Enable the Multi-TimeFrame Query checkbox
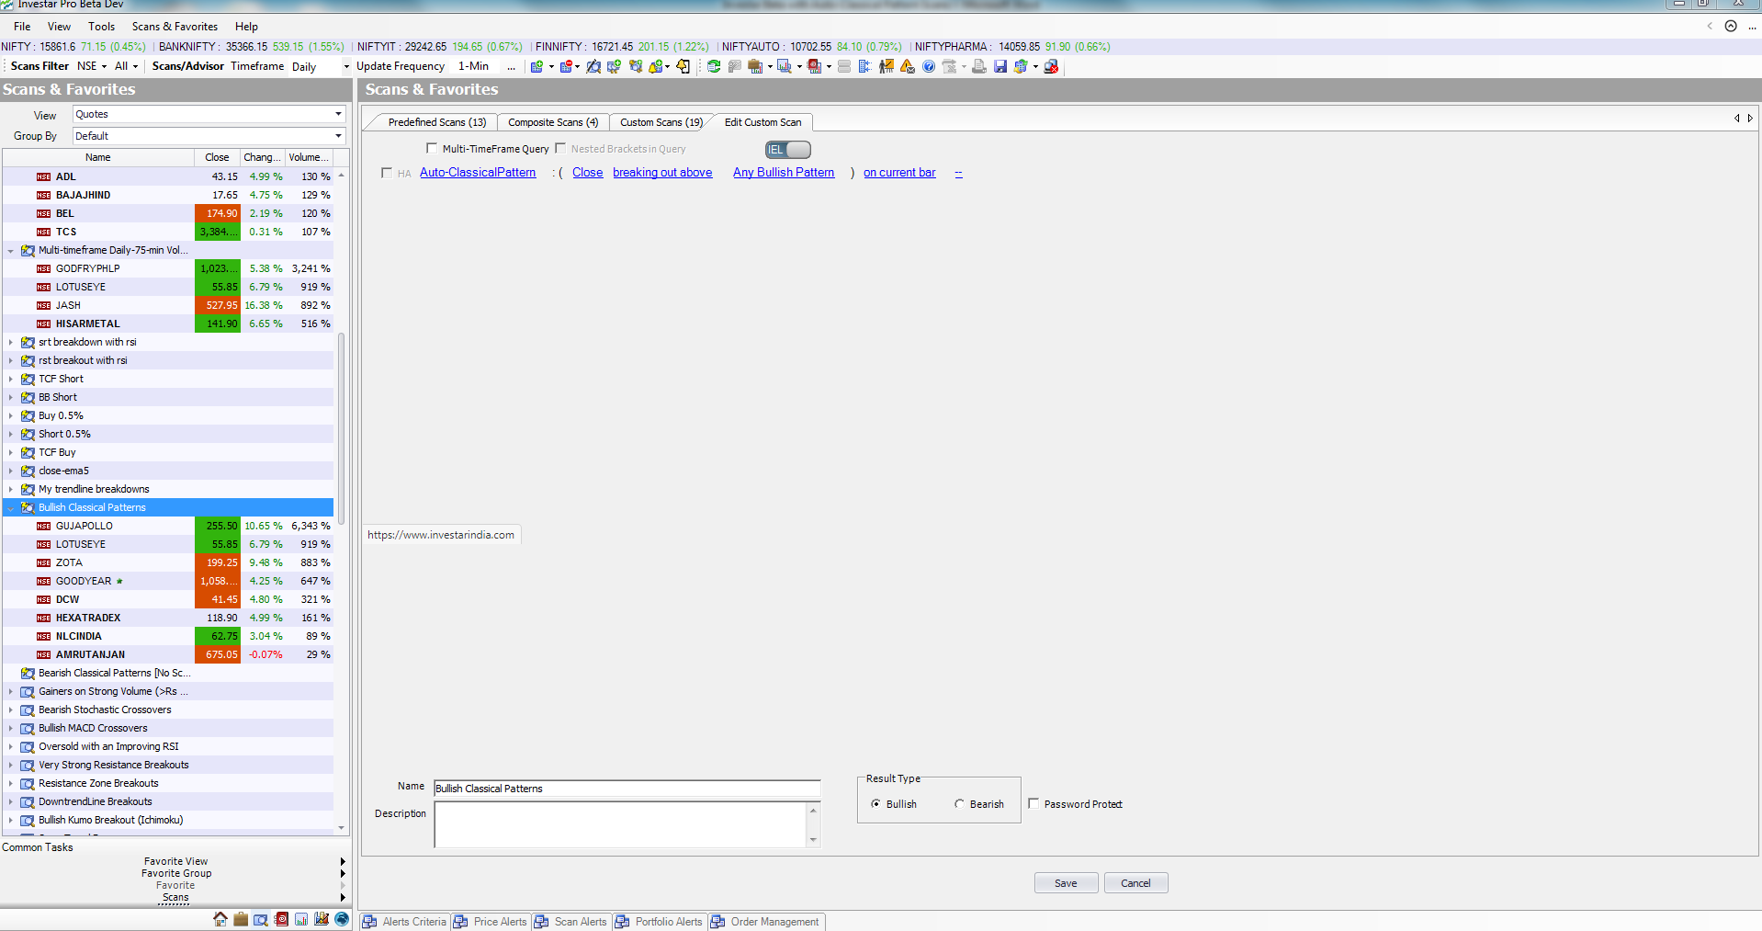The height and width of the screenshot is (931, 1762). coord(432,148)
